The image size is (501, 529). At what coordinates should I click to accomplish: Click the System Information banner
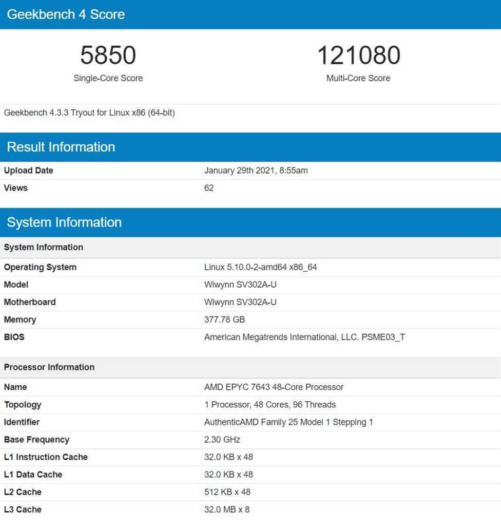pos(64,222)
